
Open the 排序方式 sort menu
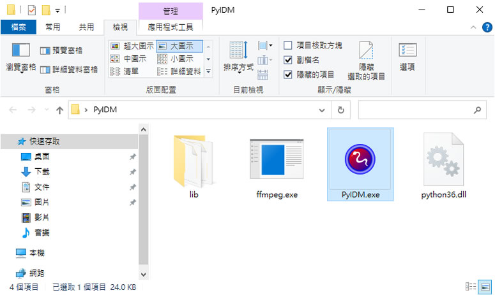click(x=238, y=57)
